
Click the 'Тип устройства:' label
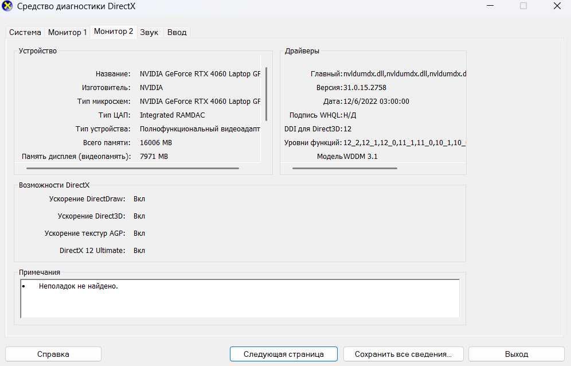pyautogui.click(x=103, y=129)
